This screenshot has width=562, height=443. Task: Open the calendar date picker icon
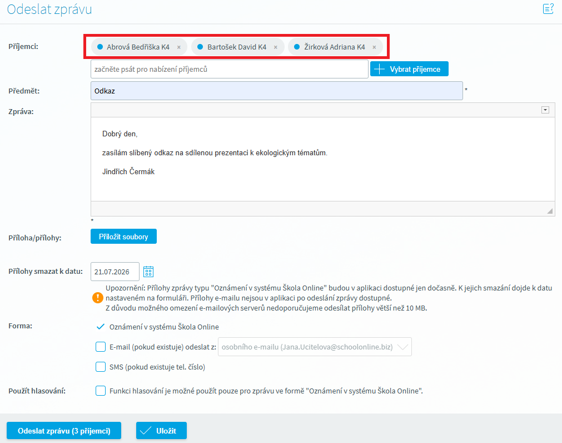pos(148,272)
